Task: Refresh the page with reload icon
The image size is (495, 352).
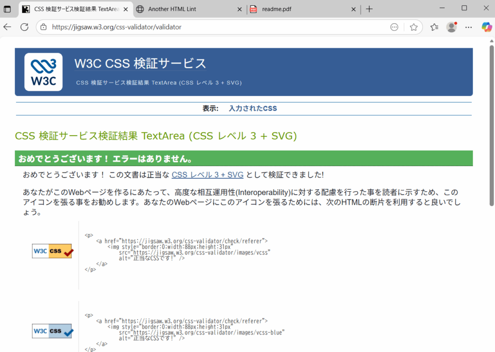Action: click(24, 27)
